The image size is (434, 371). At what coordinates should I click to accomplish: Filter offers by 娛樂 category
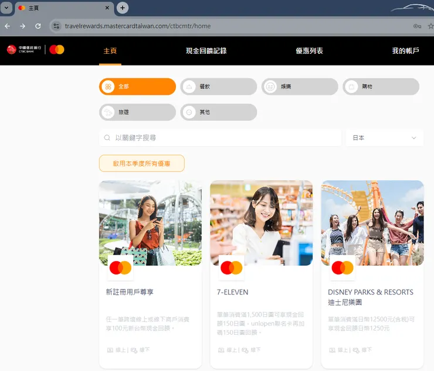(x=300, y=87)
